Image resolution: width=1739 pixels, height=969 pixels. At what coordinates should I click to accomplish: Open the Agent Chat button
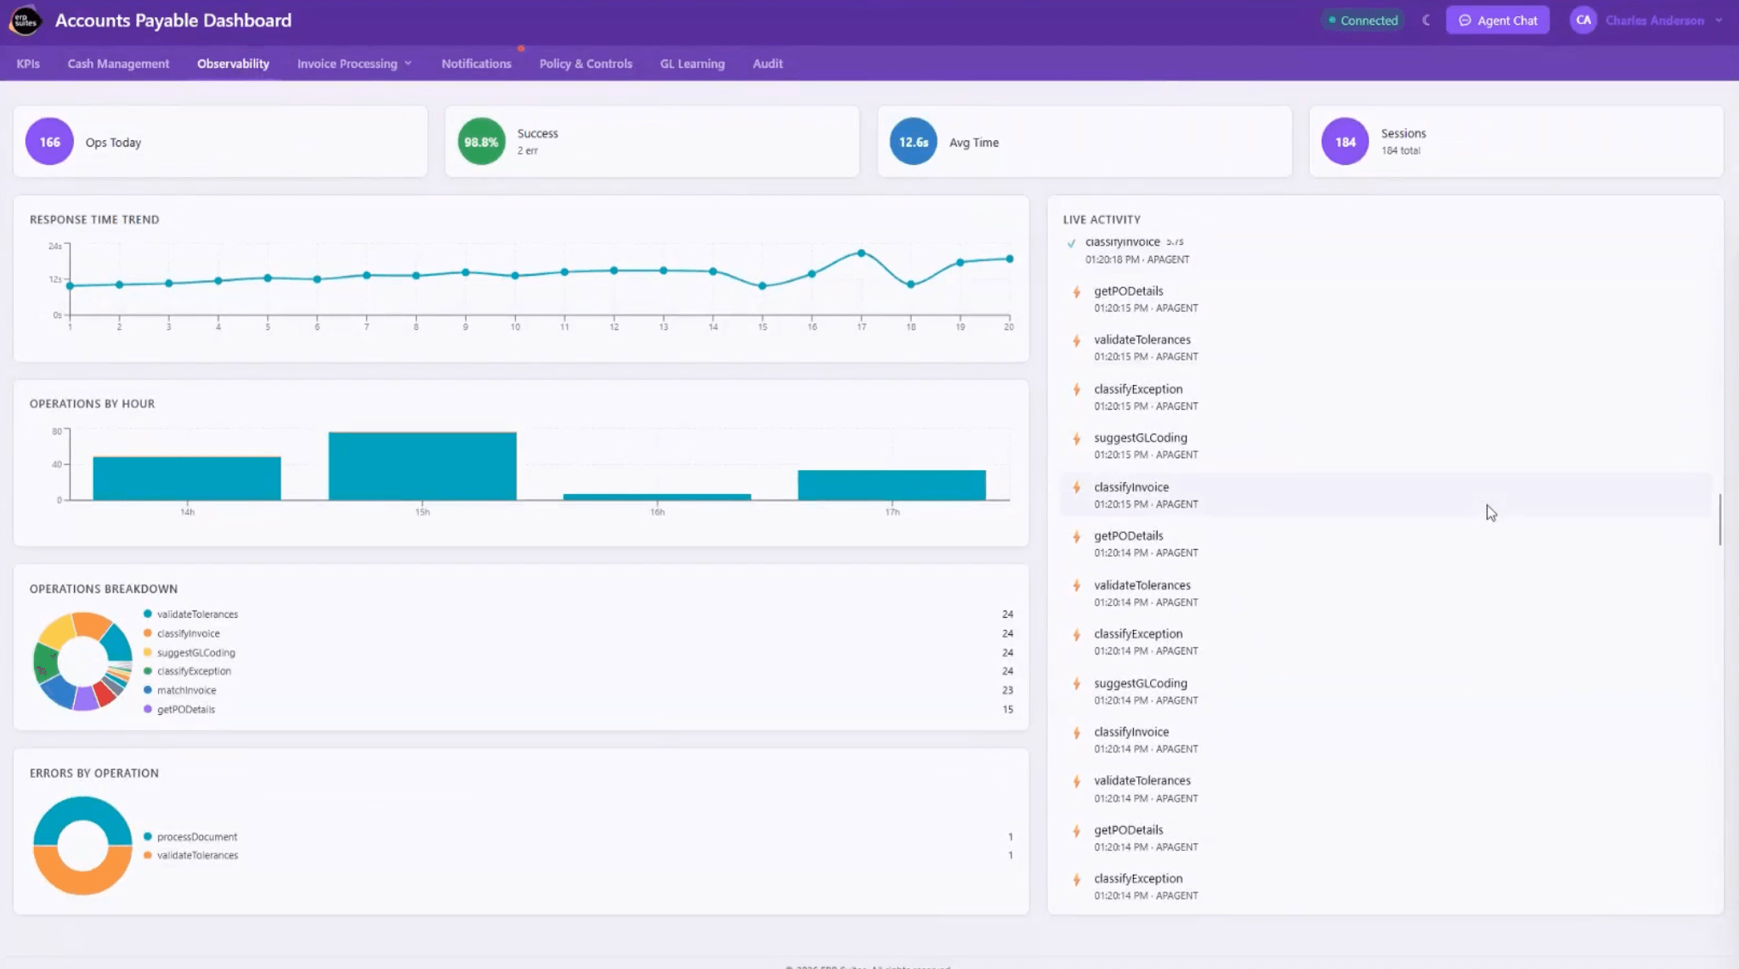[x=1498, y=20]
